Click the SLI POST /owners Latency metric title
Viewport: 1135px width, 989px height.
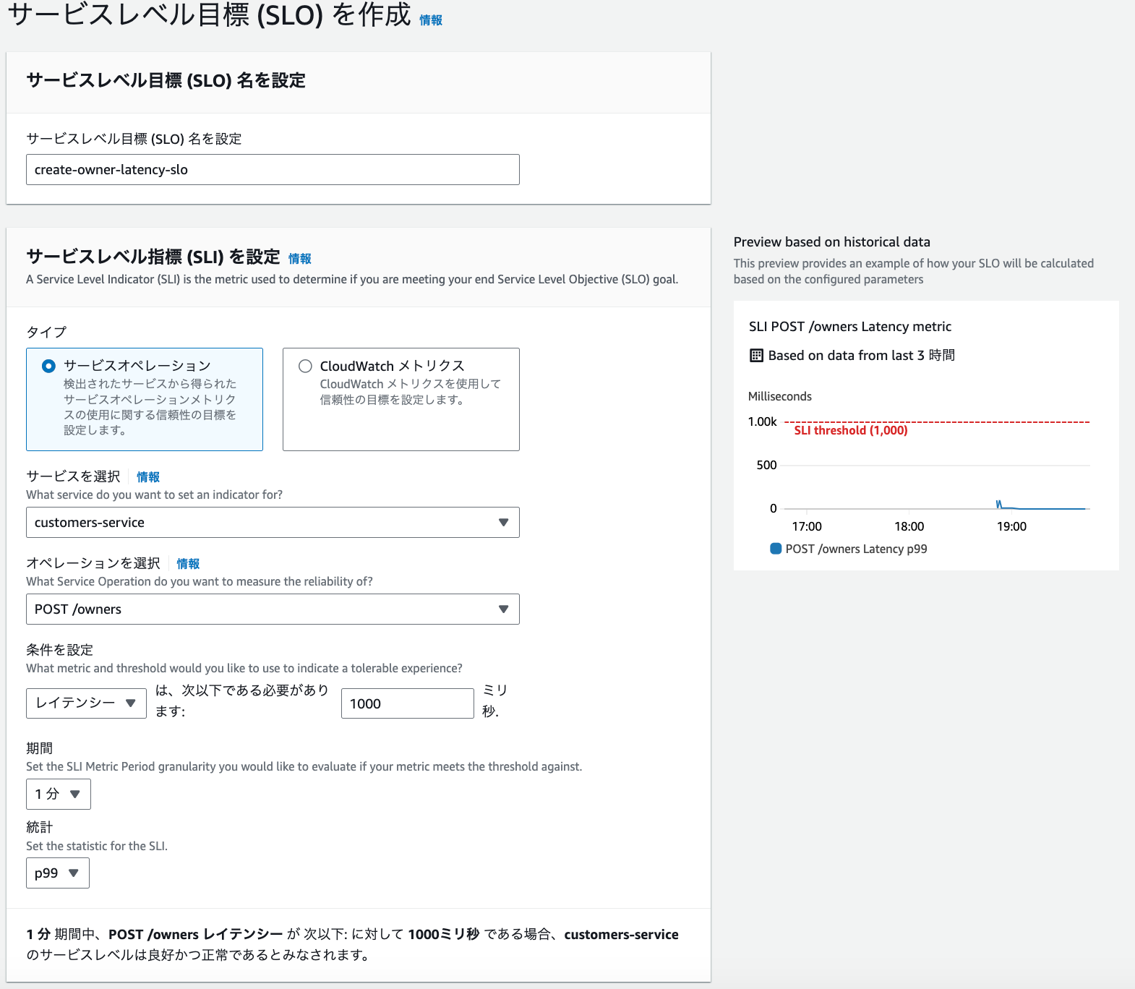pyautogui.click(x=849, y=327)
